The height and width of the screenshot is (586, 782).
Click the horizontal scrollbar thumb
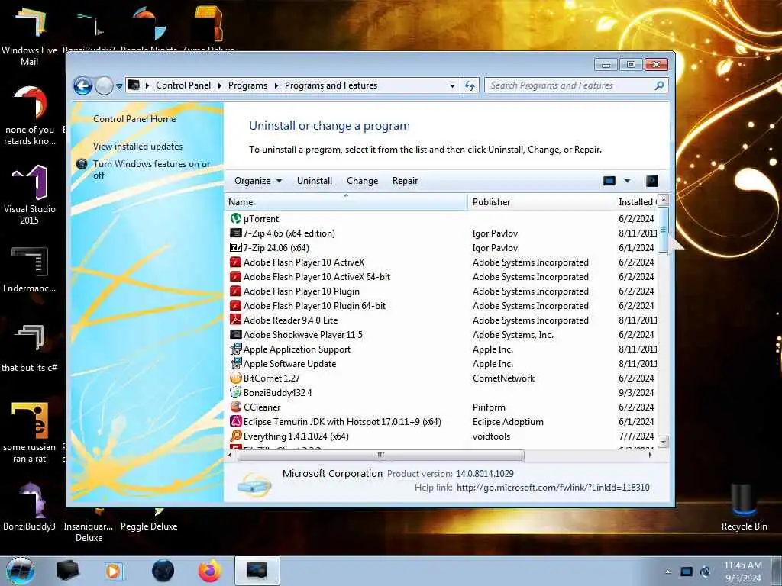381,455
